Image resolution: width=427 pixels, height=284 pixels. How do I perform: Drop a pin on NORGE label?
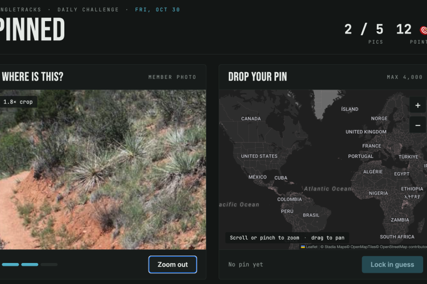click(379, 119)
